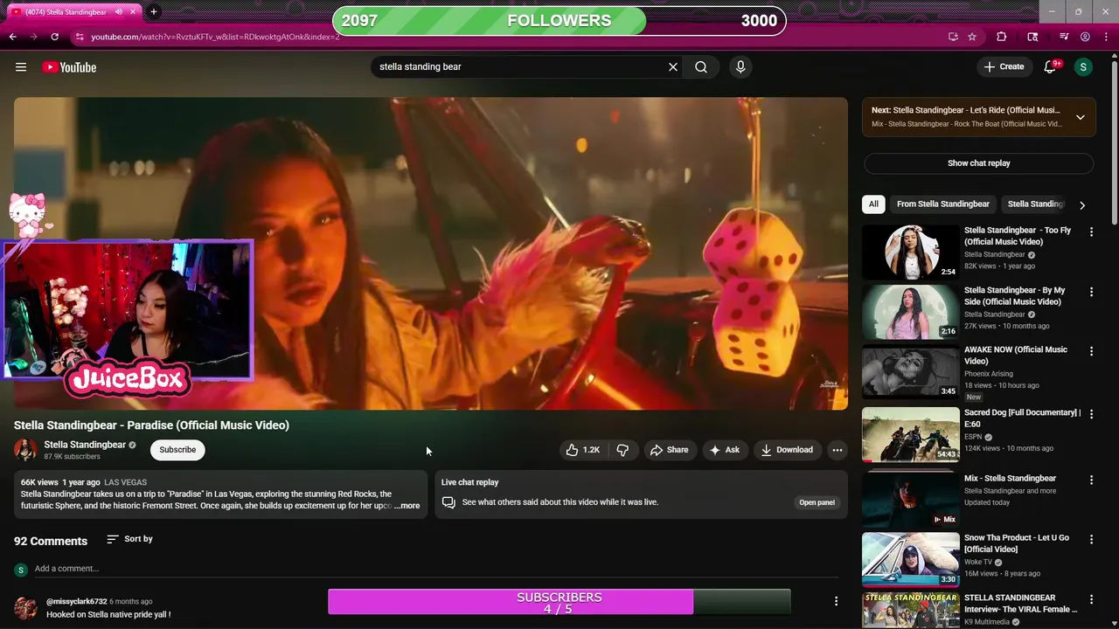Image resolution: width=1119 pixels, height=629 pixels.
Task: Open Snow Tha Product Let U Go title
Action: click(1017, 543)
